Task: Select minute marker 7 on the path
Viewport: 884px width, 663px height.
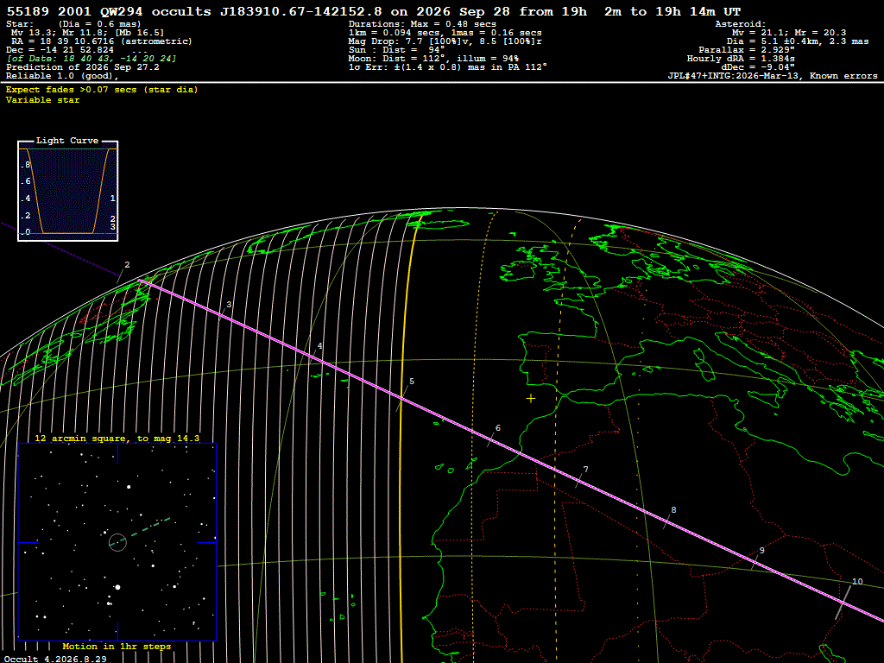Action: (x=586, y=470)
